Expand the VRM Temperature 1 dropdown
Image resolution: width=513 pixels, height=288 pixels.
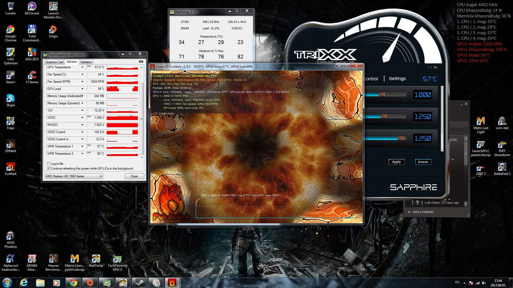pyautogui.click(x=82, y=146)
